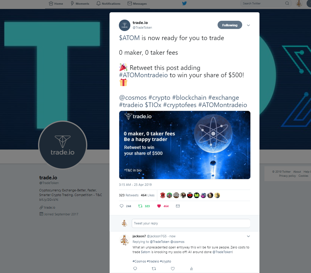
Task: Open the trade.io ATOM promo image
Action: [x=185, y=145]
